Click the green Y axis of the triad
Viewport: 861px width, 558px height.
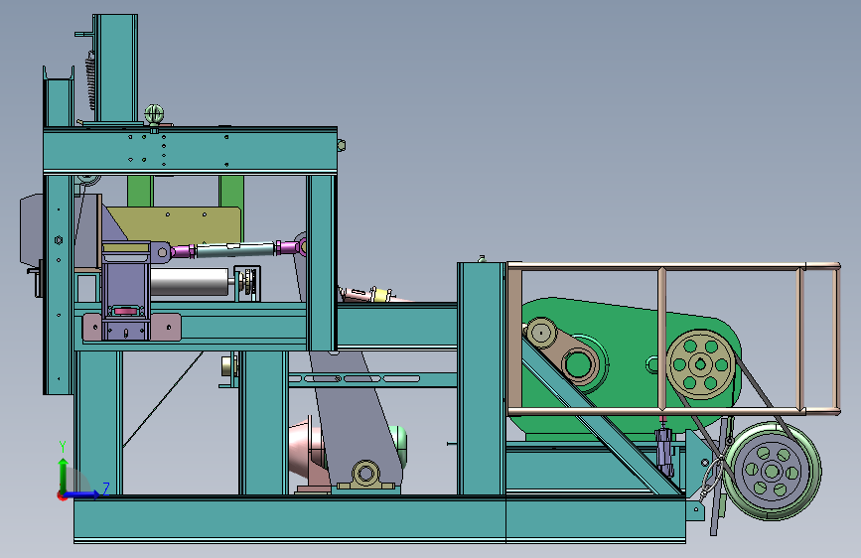tap(64, 476)
